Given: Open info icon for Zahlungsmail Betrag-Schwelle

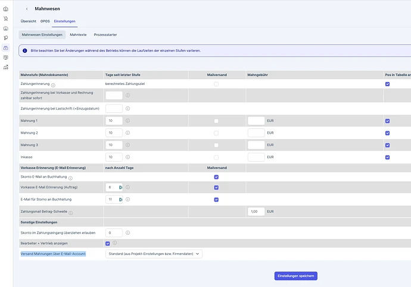Looking at the screenshot, I should (71, 213).
